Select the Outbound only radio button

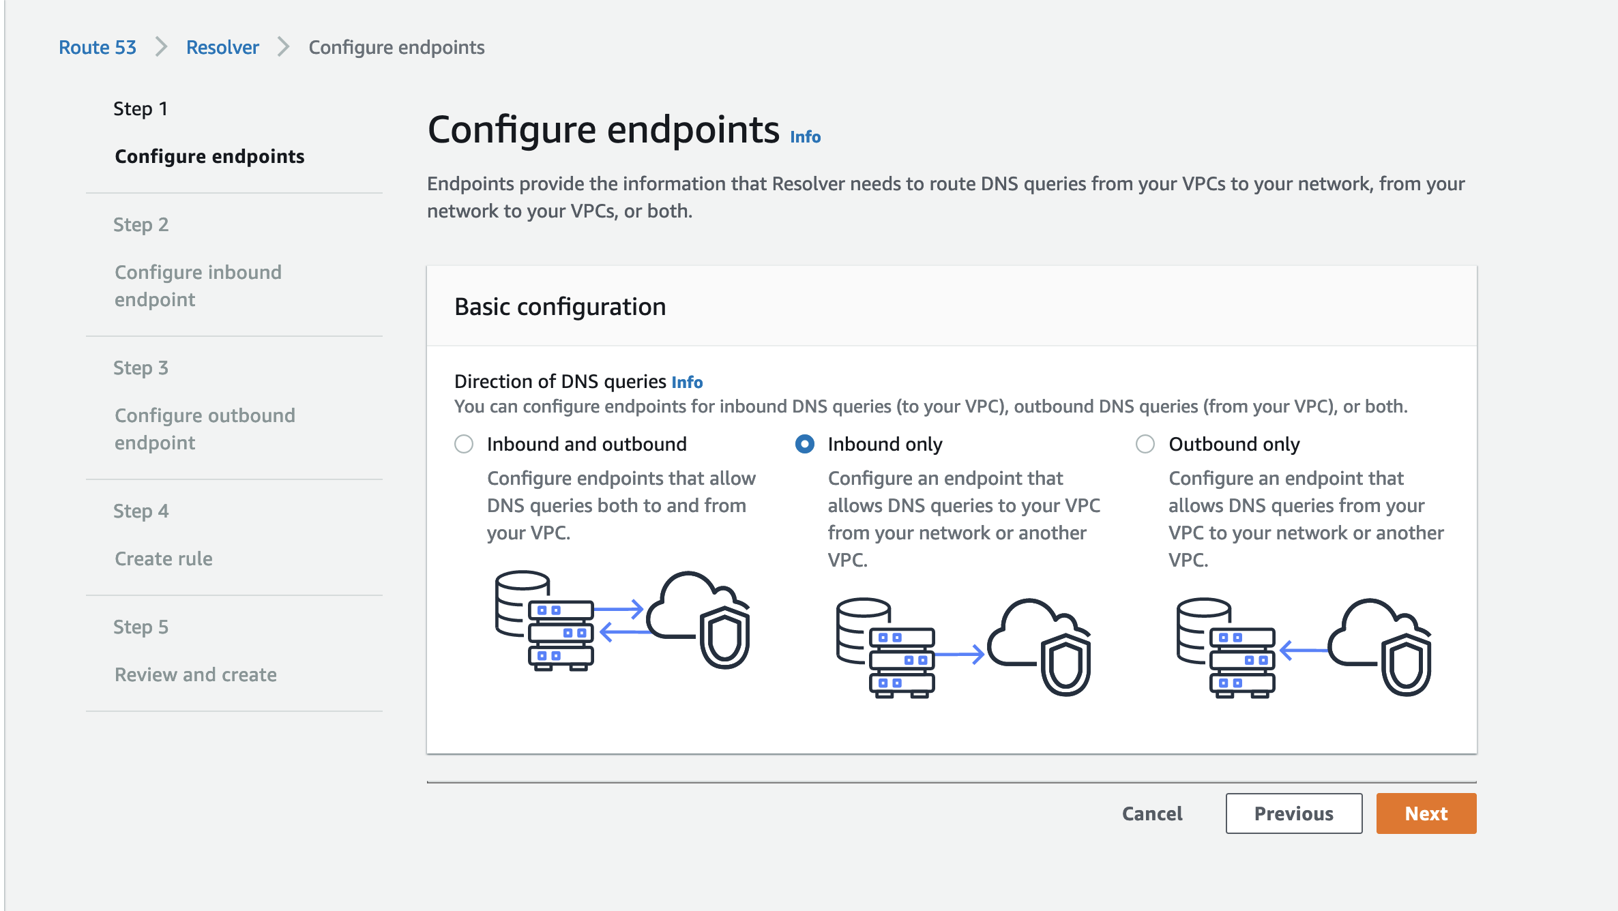(1146, 445)
